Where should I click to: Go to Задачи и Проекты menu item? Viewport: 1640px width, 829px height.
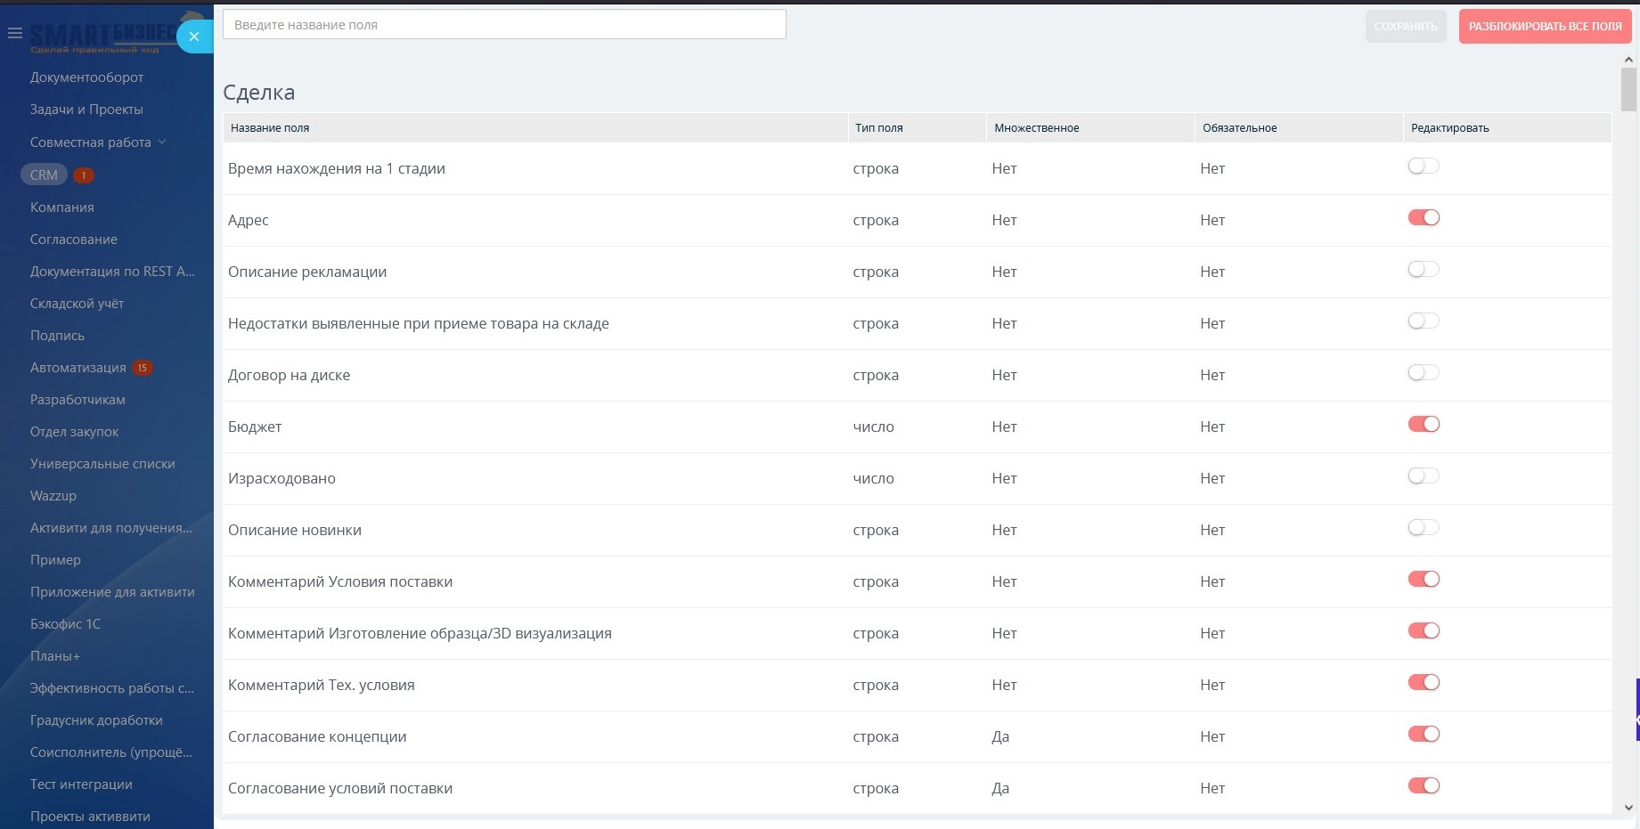[86, 110]
